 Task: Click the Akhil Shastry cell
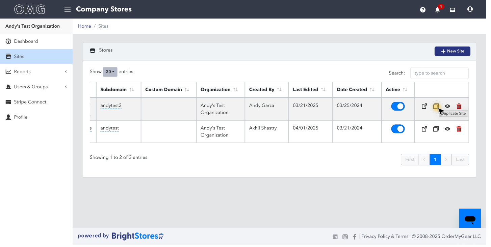coord(267,131)
